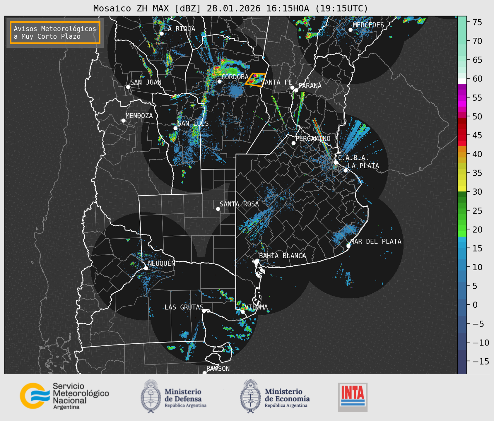The width and height of the screenshot is (494, 421).
Task: Click the Mosaico ZH MAX title text
Action: point(230,8)
